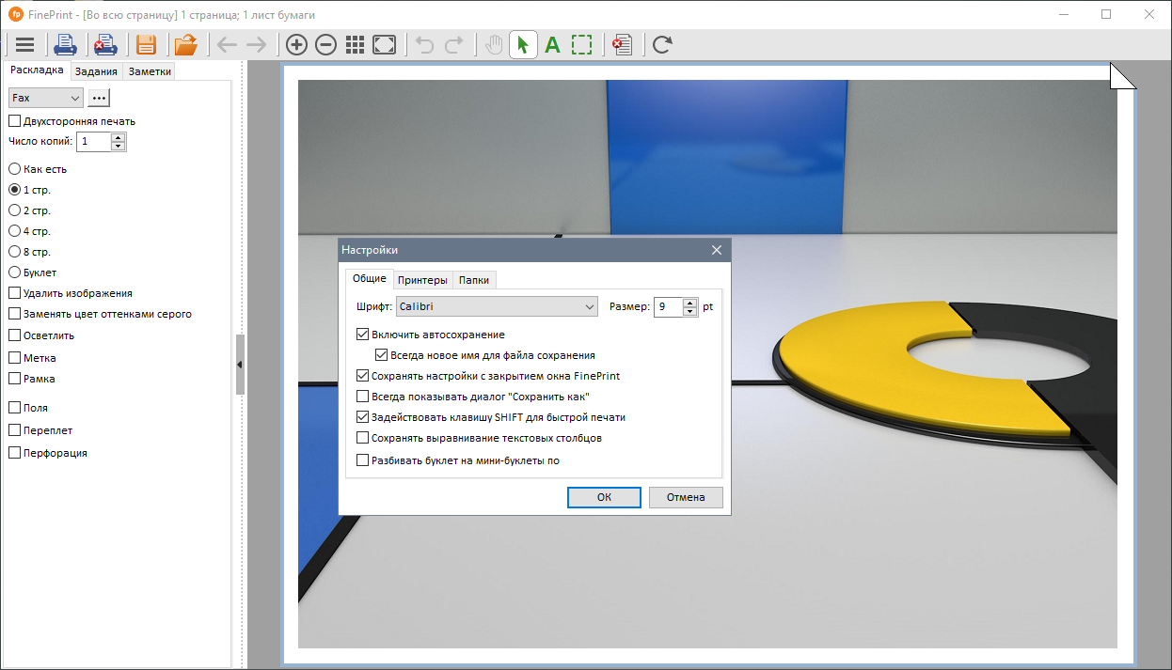Enable the Переплет checkbox
1172x670 pixels.
[14, 430]
